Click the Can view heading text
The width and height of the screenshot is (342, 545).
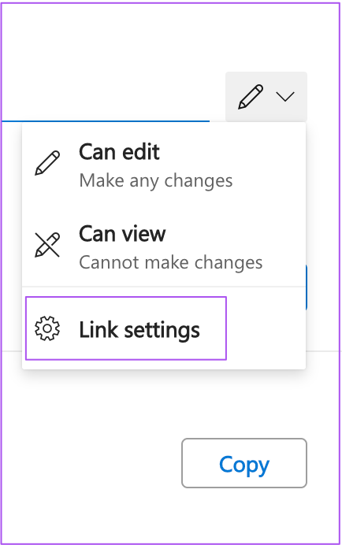[x=122, y=234]
